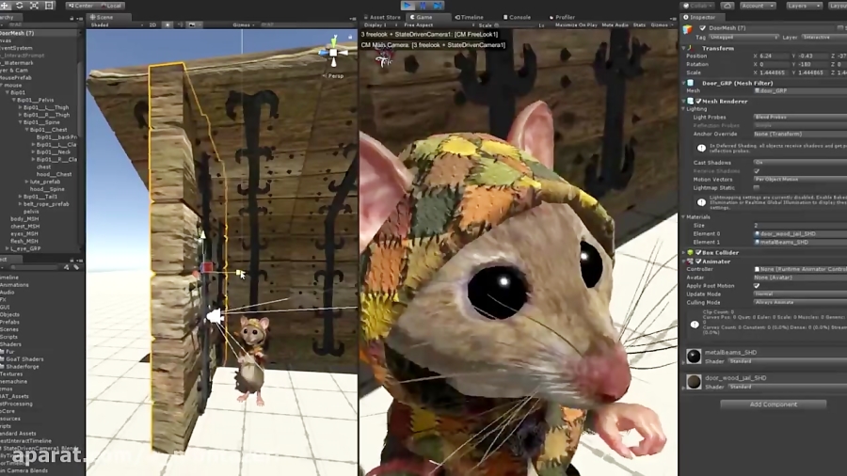This screenshot has width=847, height=476.
Task: Open the Motion Vectors dropdown
Action: [800, 179]
